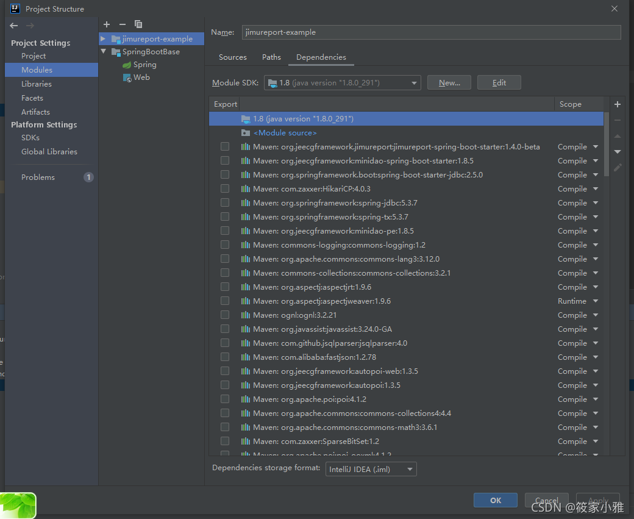634x519 pixels.
Task: Click the SDK folder icon in 1.8 row
Action: pos(246,119)
